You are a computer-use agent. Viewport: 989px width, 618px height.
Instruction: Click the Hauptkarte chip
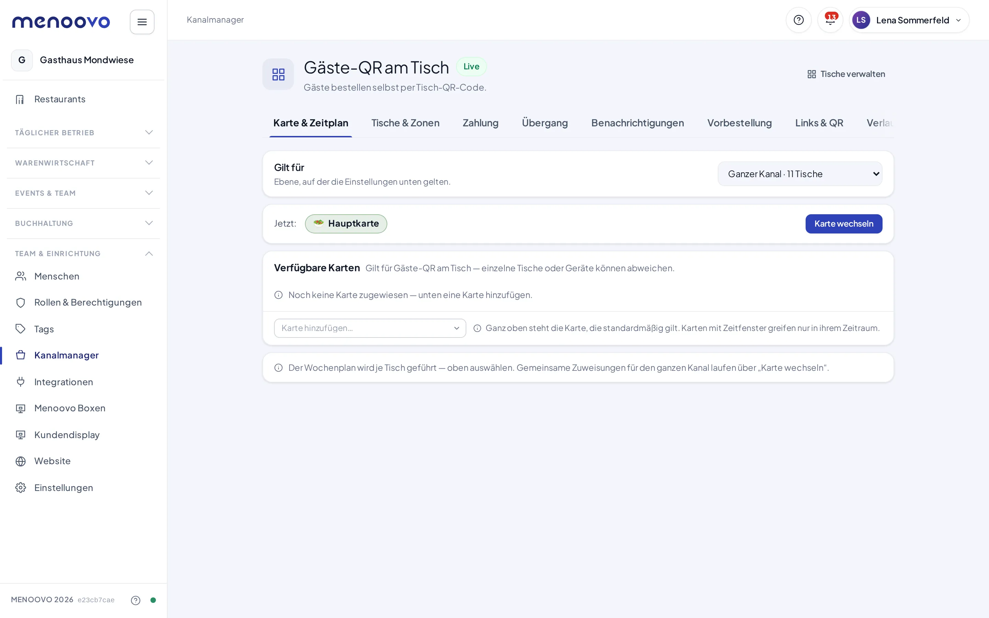tap(346, 224)
